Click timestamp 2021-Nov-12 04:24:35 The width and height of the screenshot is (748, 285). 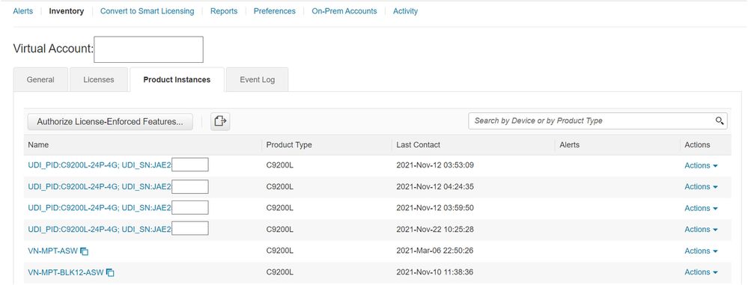click(x=434, y=187)
